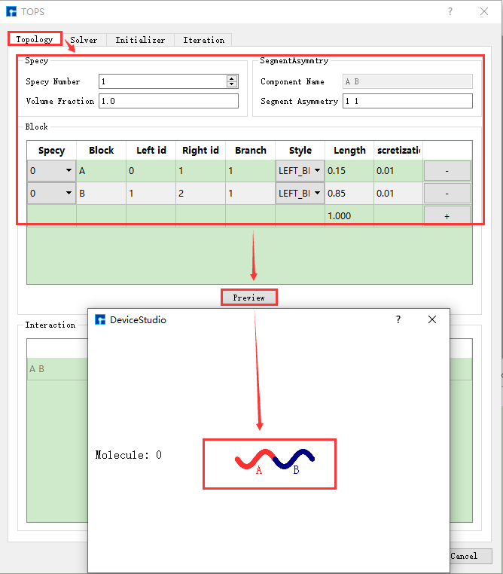Close the DeviceStudio preview dialog

tap(432, 319)
